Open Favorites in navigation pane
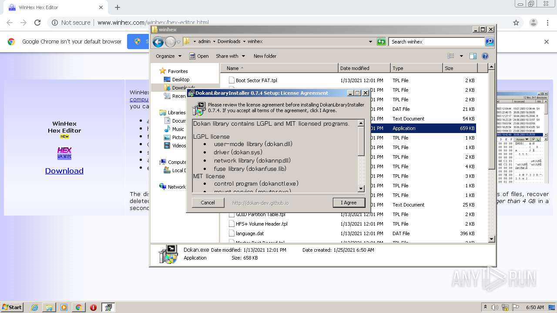 click(x=178, y=71)
